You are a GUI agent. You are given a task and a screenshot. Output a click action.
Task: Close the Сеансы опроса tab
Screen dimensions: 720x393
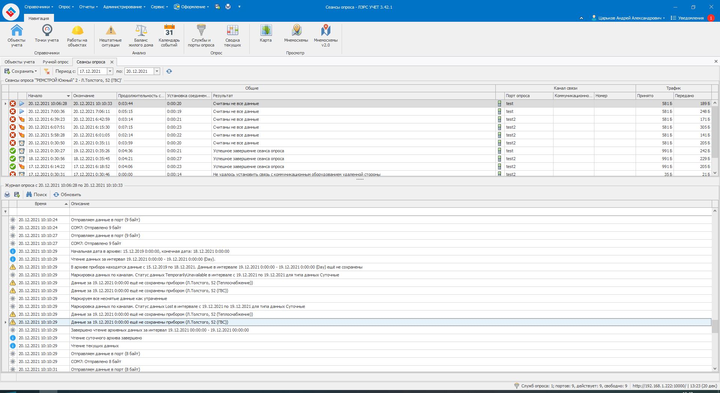point(112,62)
